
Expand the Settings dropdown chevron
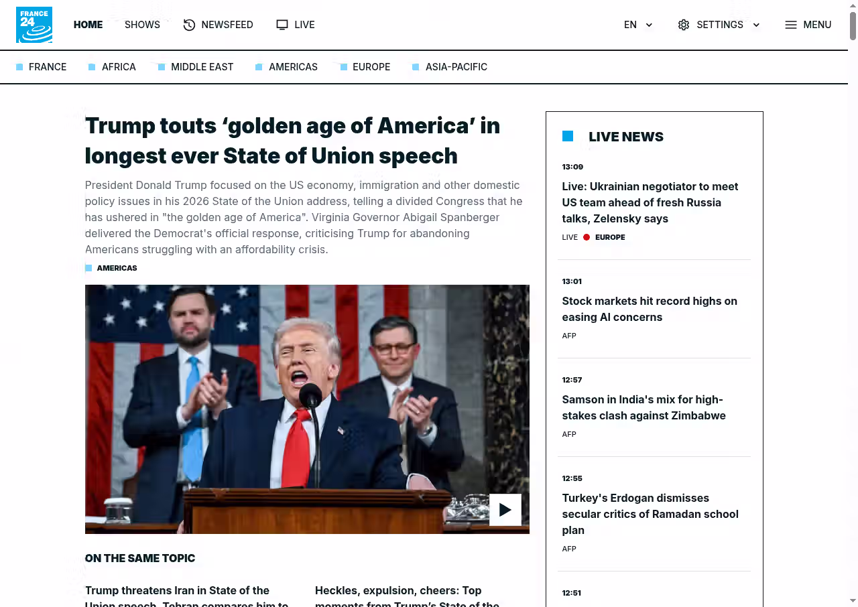756,25
